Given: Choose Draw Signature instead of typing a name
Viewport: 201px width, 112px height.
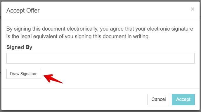Looking at the screenshot, I should [24, 74].
